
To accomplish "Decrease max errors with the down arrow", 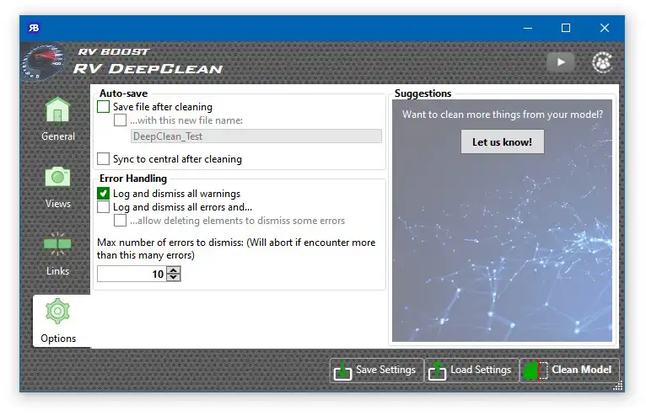I will tap(174, 277).
